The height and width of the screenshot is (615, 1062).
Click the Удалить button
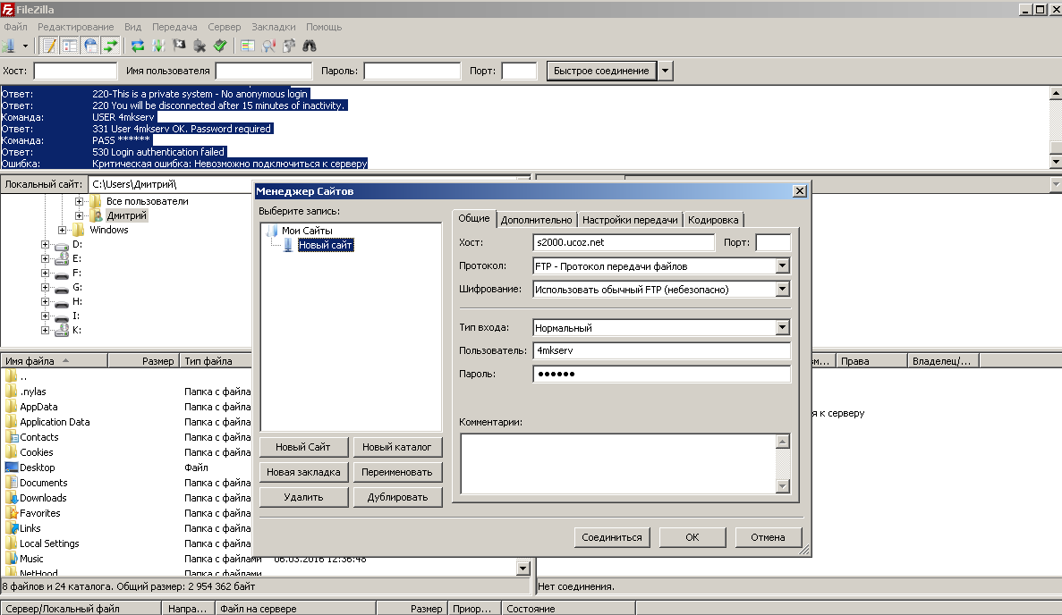(302, 497)
